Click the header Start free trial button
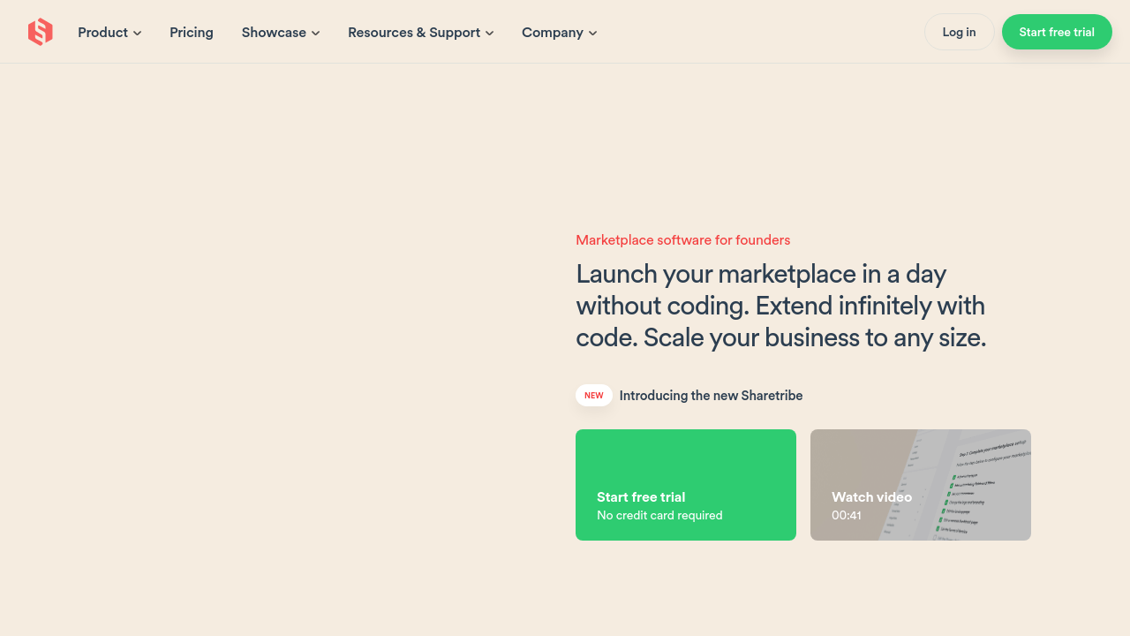 point(1057,32)
